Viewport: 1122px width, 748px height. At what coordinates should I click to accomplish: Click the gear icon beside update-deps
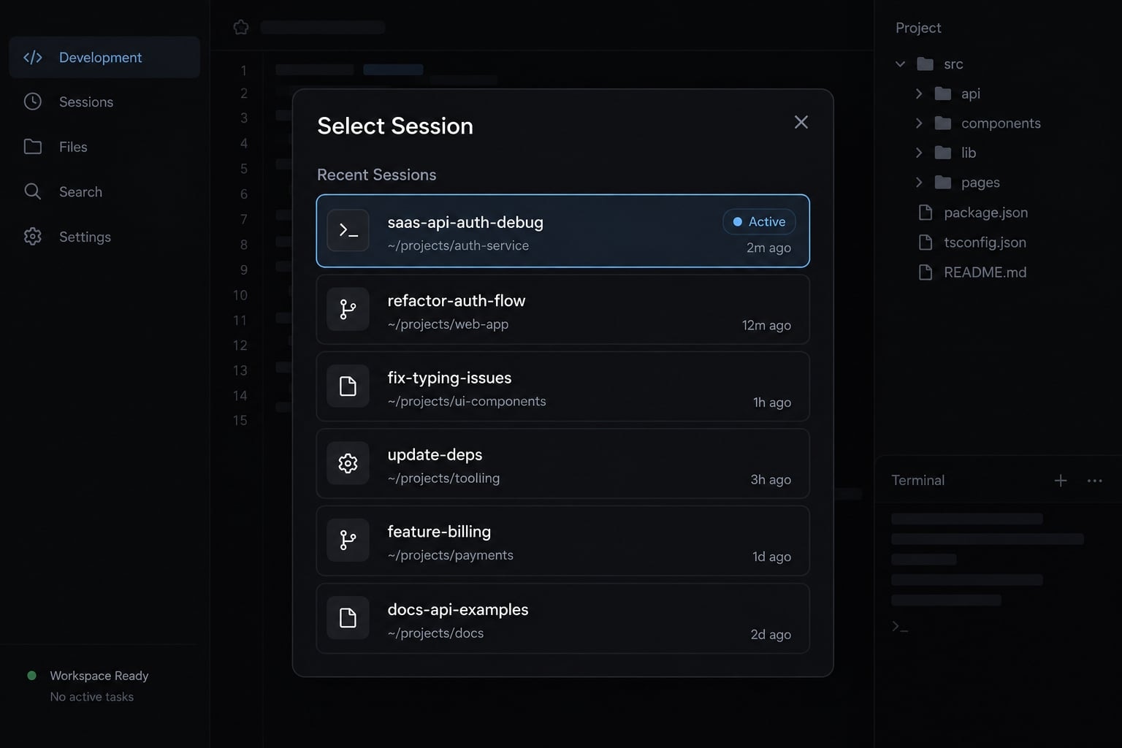[x=348, y=463]
